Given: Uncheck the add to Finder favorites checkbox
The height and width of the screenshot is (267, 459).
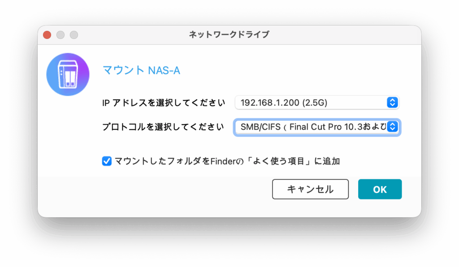Looking at the screenshot, I should [107, 161].
